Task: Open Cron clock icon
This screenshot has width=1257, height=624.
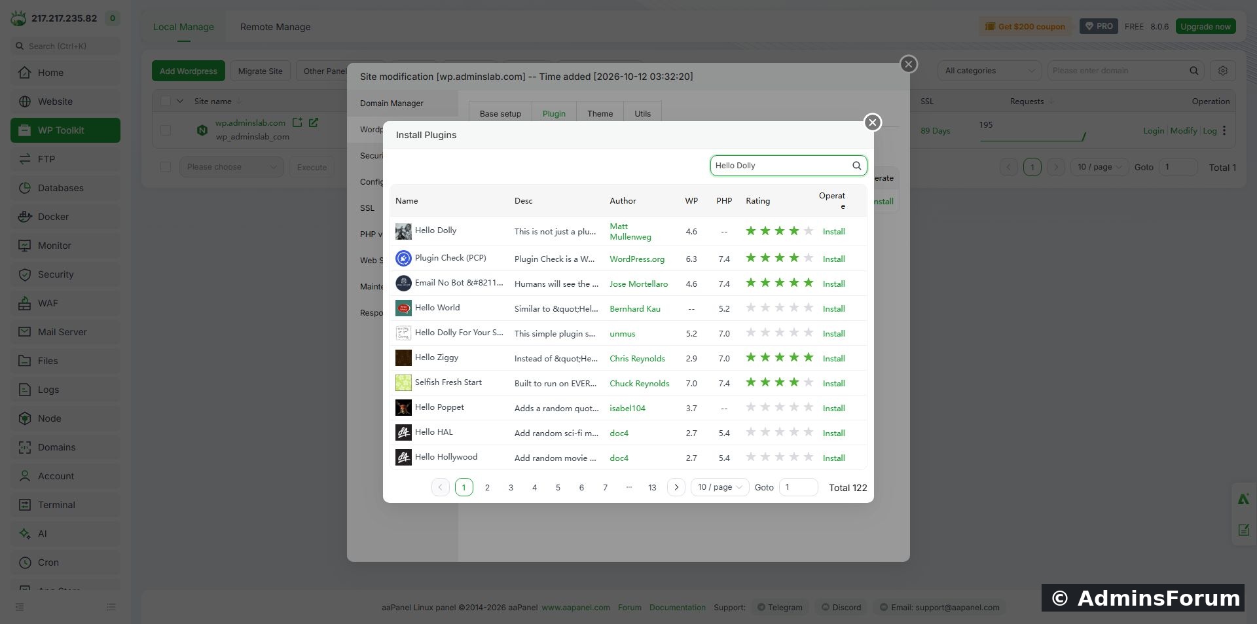Action: (25, 562)
